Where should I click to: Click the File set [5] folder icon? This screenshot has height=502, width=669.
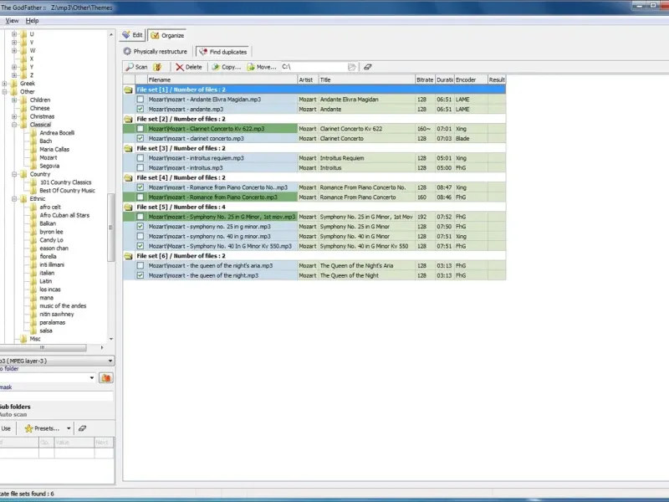(x=129, y=207)
